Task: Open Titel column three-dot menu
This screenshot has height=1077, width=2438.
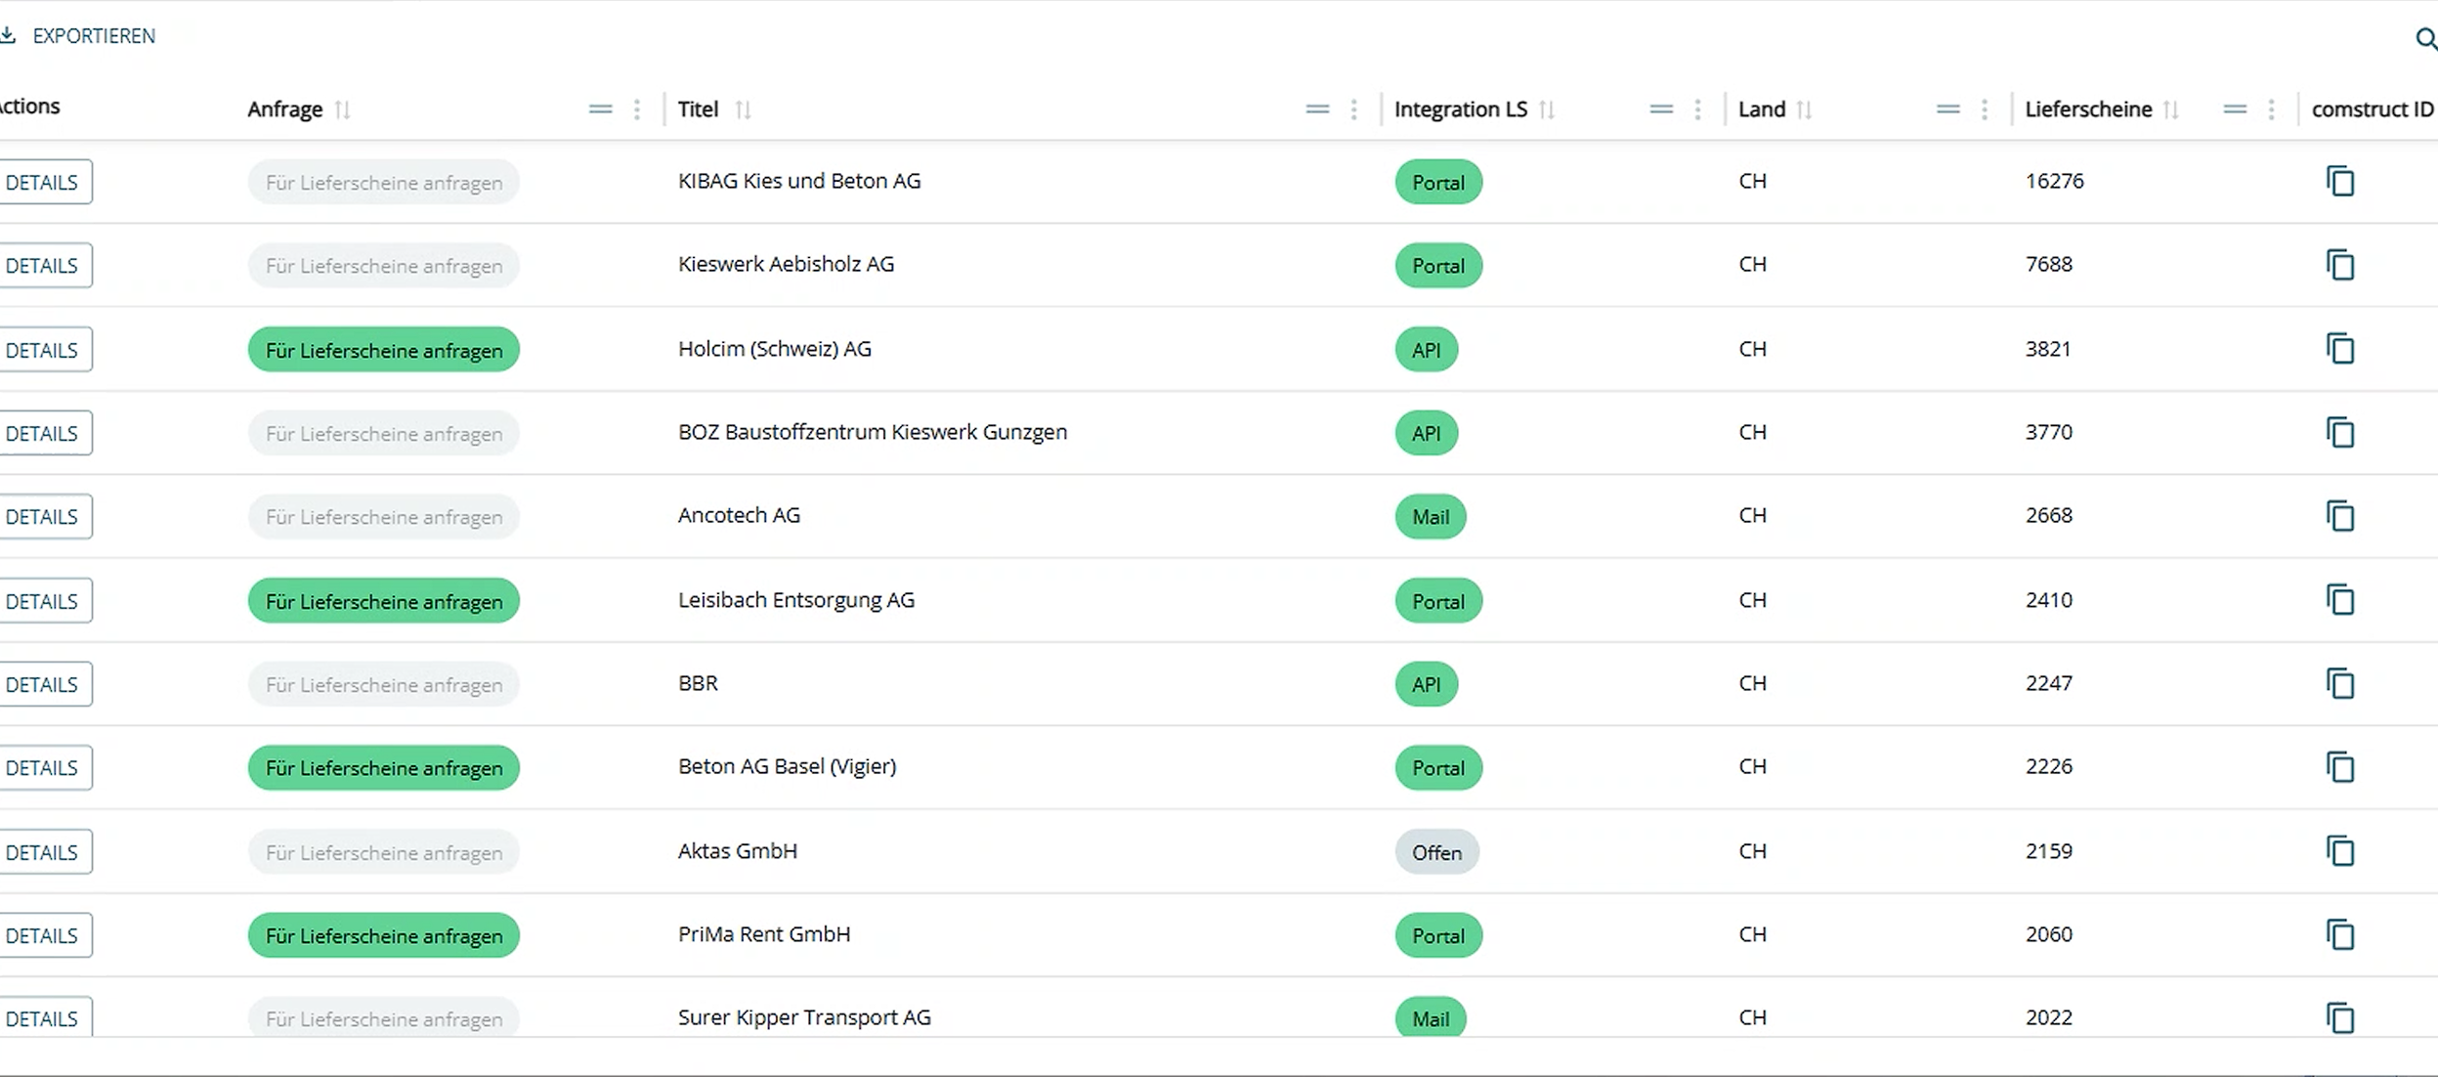Action: click(x=1353, y=109)
